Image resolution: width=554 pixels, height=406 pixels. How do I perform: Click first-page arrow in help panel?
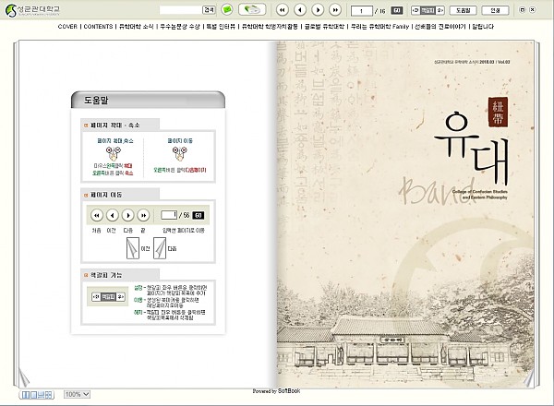click(x=97, y=215)
